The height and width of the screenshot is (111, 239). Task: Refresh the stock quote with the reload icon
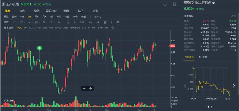tap(165, 4)
